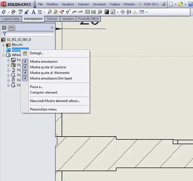Select the Weld Symbol tool
This screenshot has width=193, height=181.
pos(74,12)
